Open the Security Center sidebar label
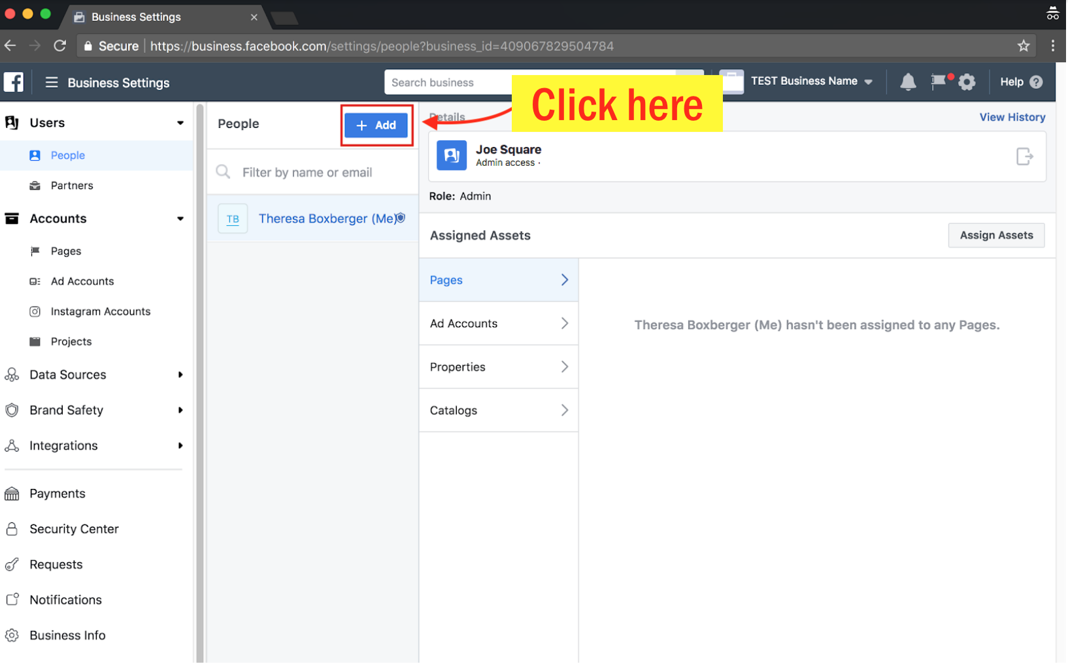Viewport: 1068px width, 664px height. point(75,530)
